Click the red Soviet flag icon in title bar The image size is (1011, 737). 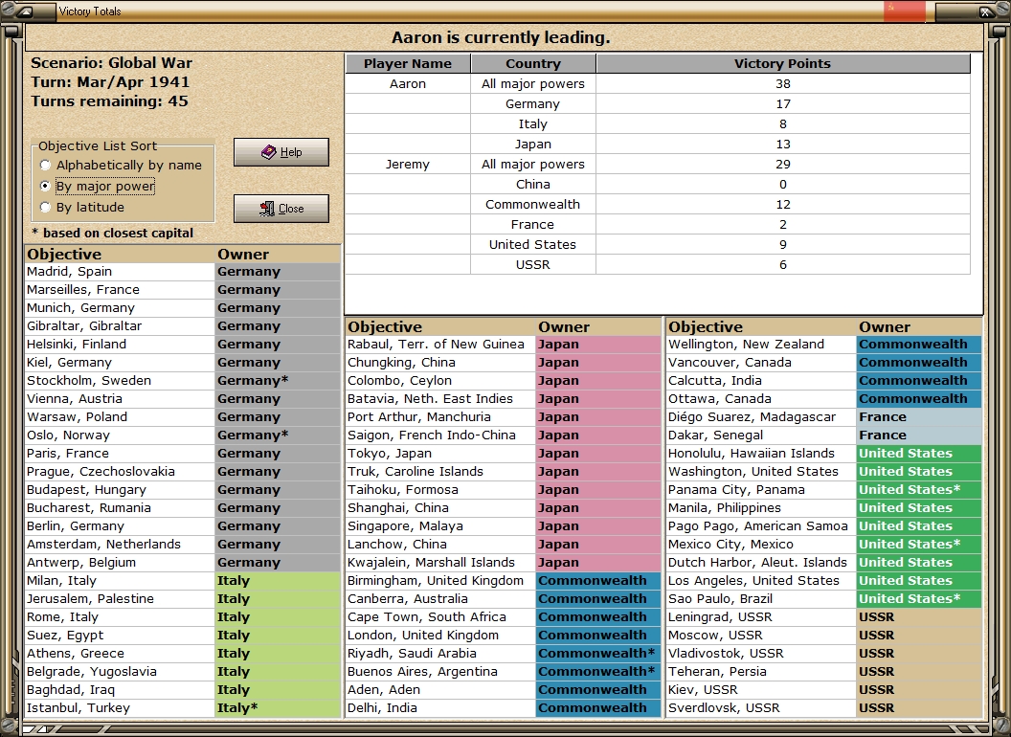click(x=904, y=11)
